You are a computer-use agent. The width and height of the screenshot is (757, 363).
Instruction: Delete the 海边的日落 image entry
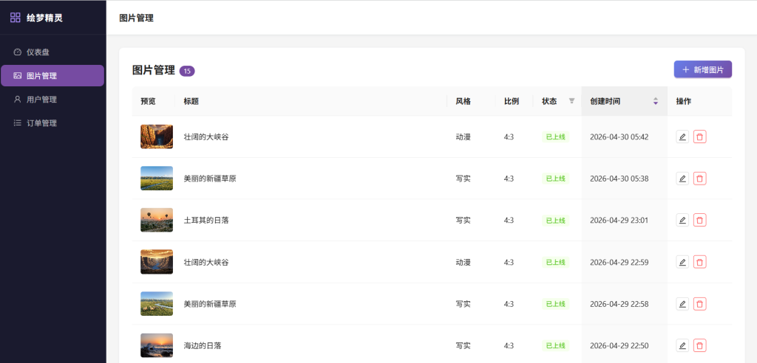700,345
